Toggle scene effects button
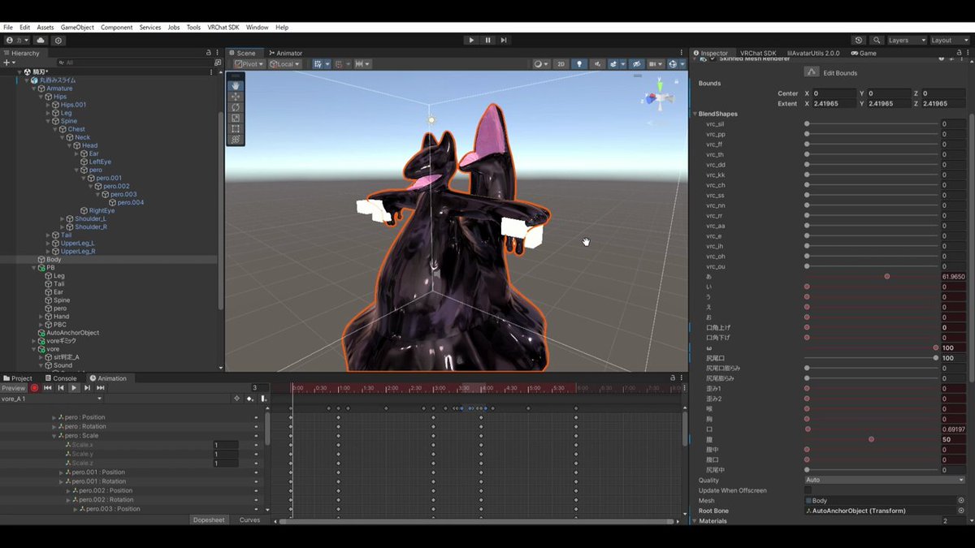 [x=615, y=64]
